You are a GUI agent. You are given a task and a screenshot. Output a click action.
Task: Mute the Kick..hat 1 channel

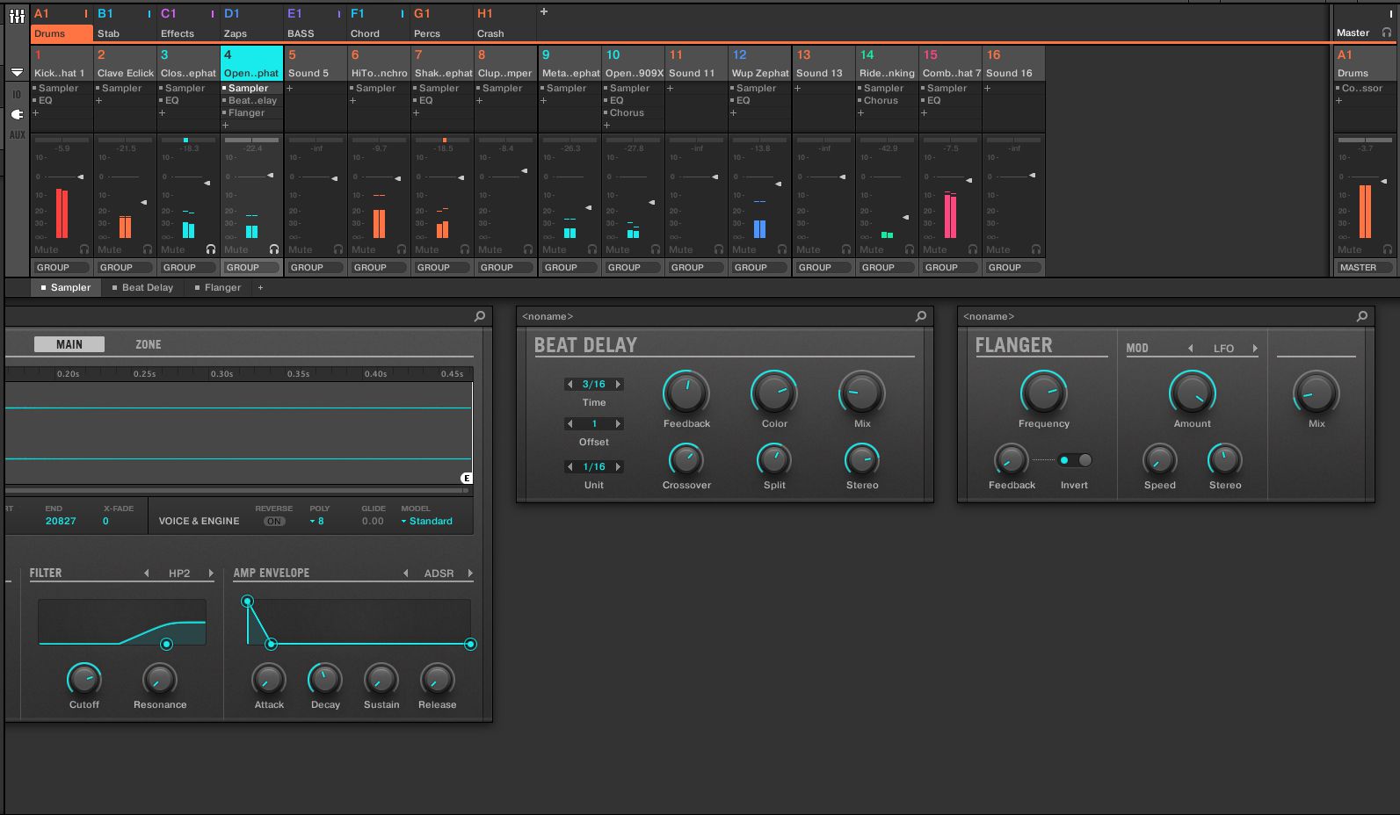tap(47, 249)
